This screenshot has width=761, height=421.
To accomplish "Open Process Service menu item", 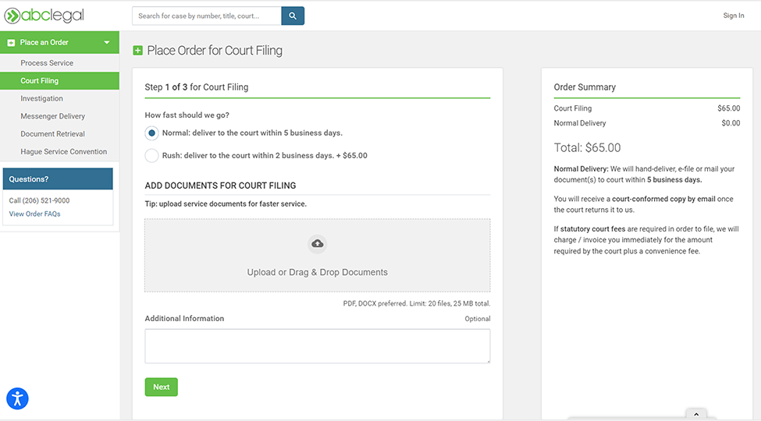I will [47, 63].
